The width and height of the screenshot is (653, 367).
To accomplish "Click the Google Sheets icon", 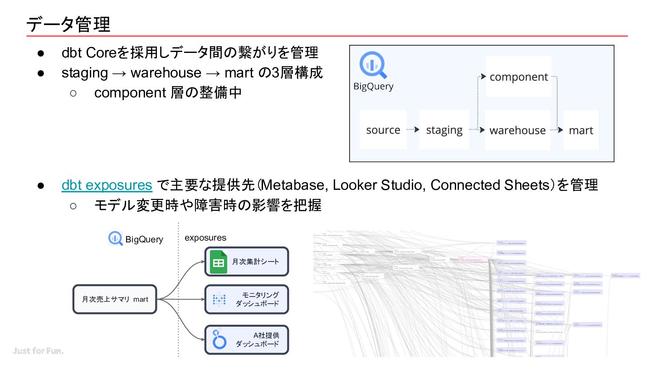I will (x=219, y=261).
